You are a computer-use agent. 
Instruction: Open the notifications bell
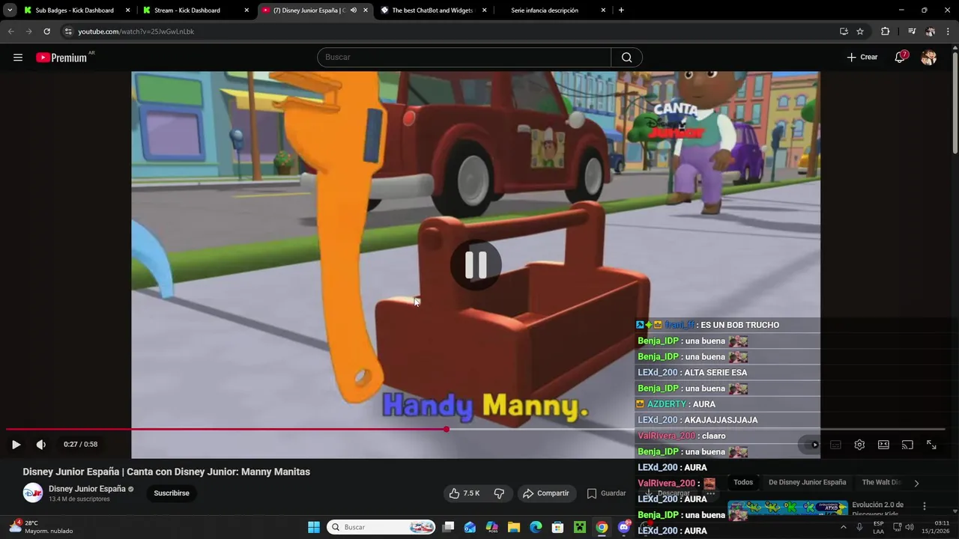(900, 58)
